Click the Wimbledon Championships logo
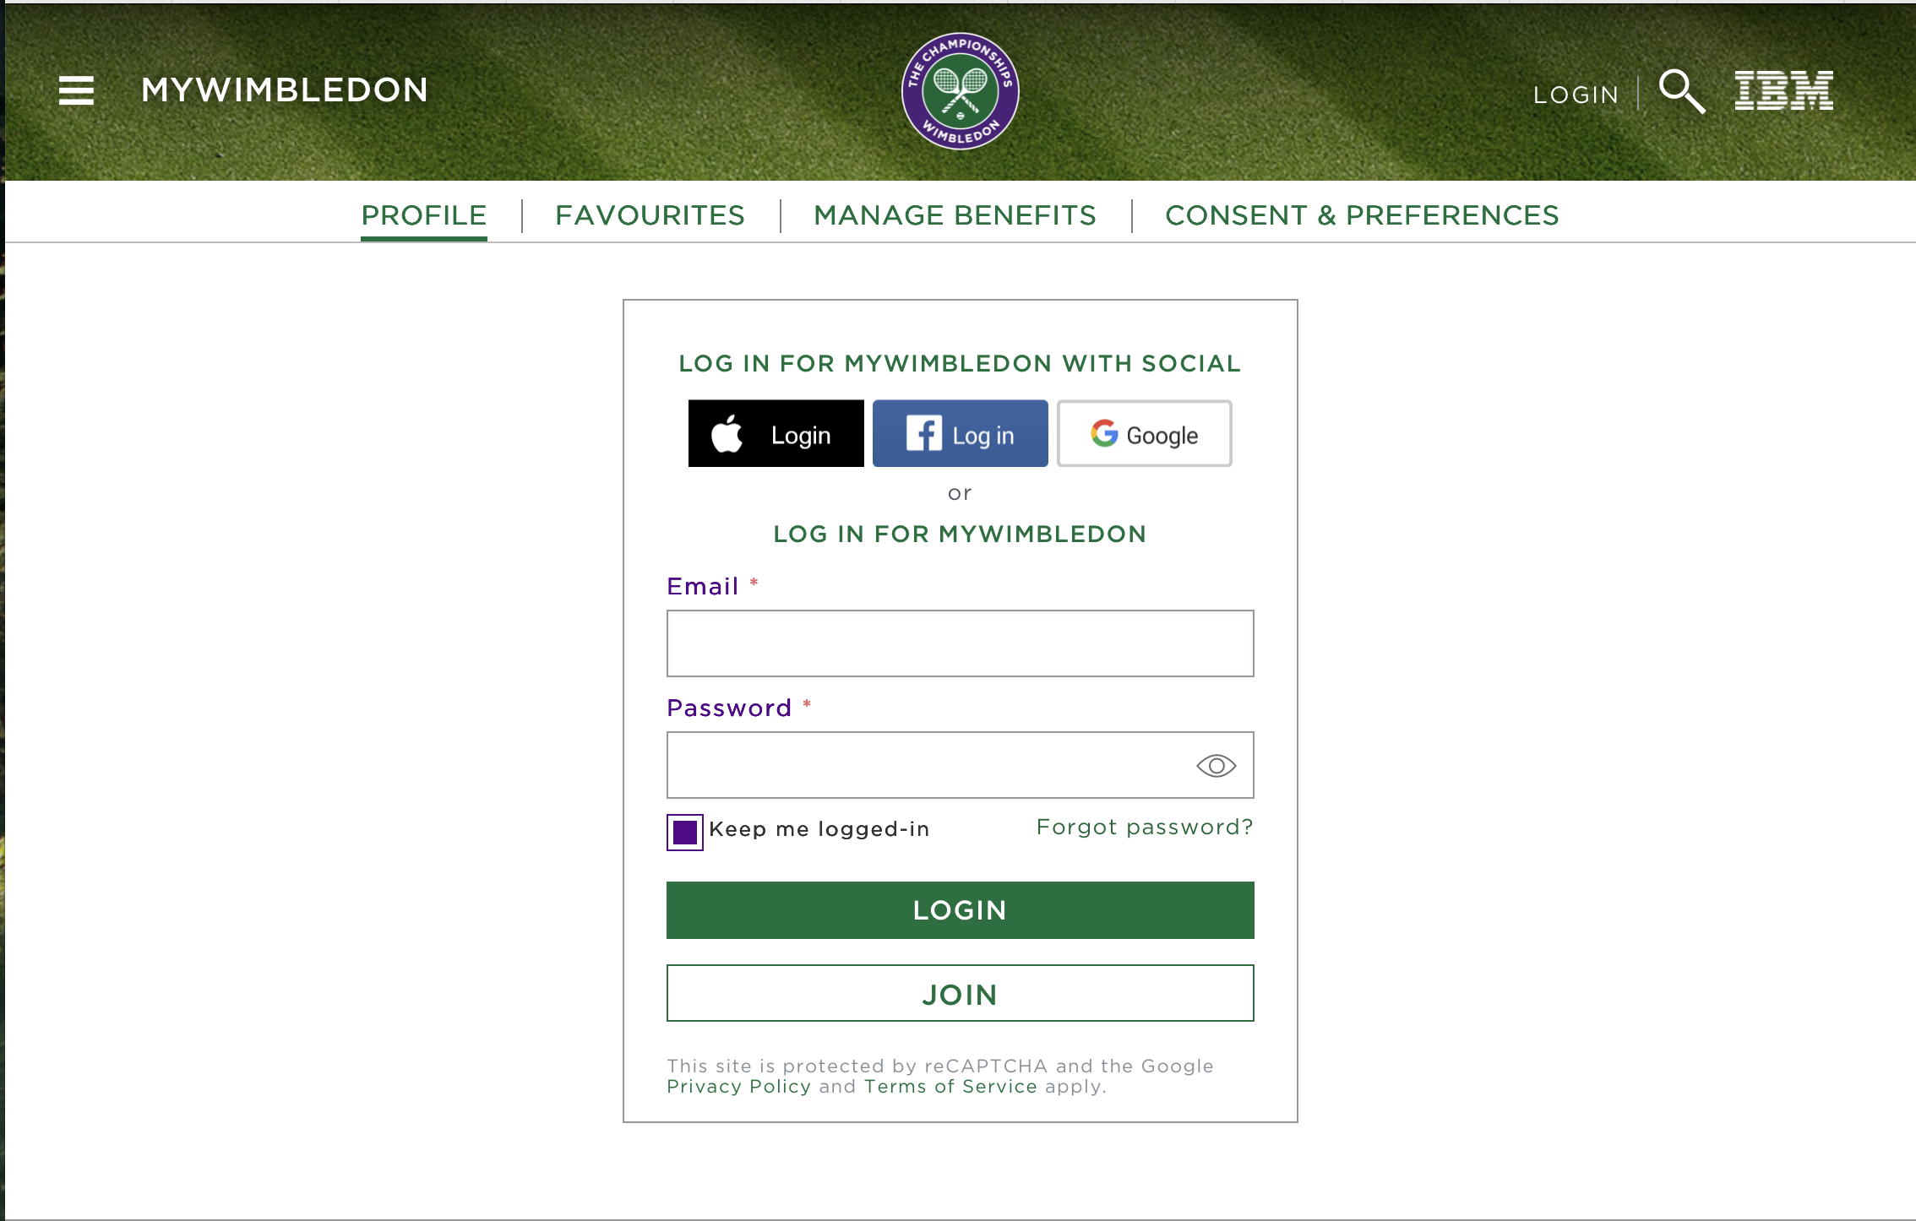 [x=960, y=91]
